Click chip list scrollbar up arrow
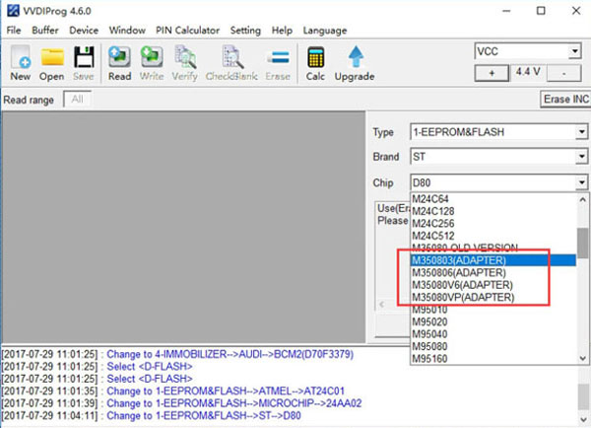This screenshot has width=591, height=428. (582, 199)
